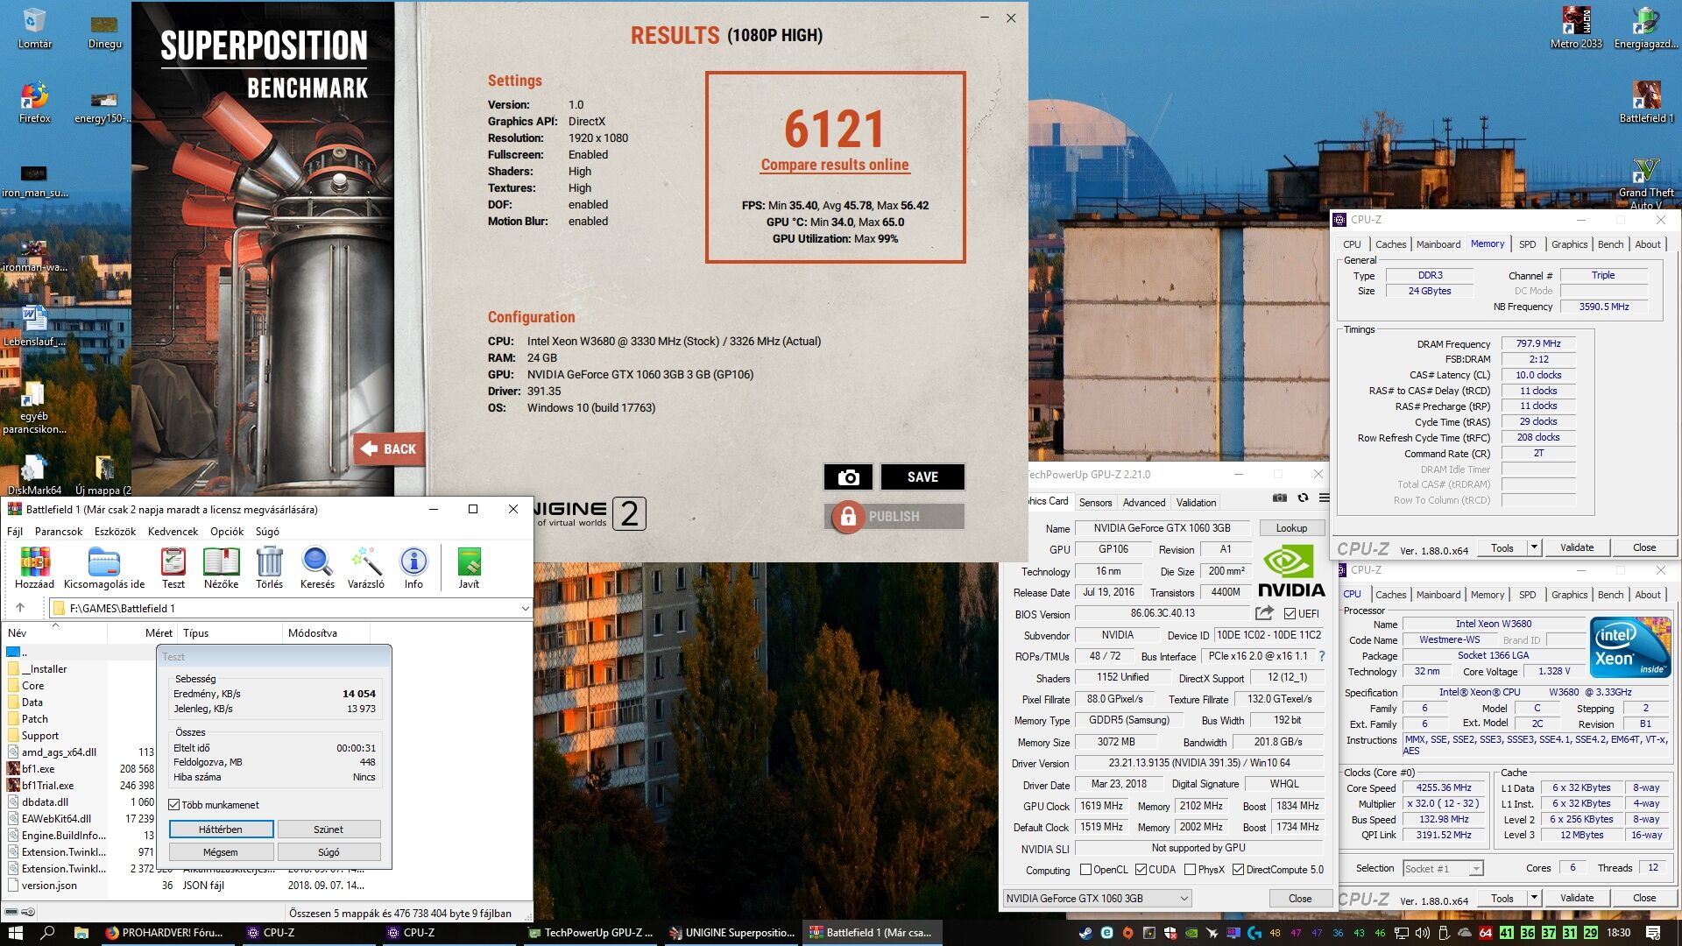The height and width of the screenshot is (946, 1682).
Task: Click the volume speaker icon in the tray
Action: (1422, 933)
